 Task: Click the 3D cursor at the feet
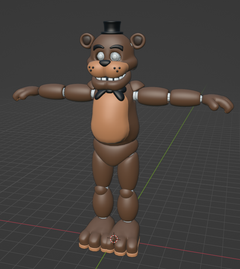114,239
